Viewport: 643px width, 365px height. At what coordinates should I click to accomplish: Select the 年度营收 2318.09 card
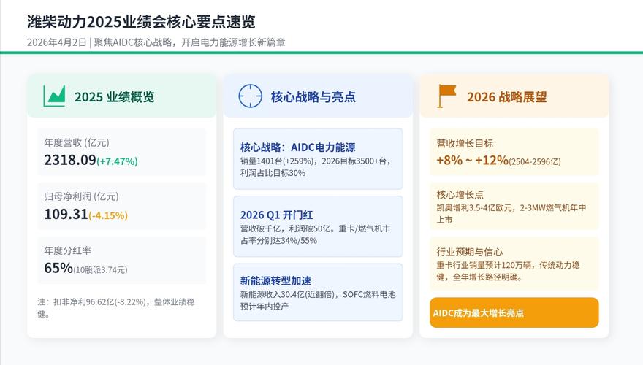pos(121,152)
